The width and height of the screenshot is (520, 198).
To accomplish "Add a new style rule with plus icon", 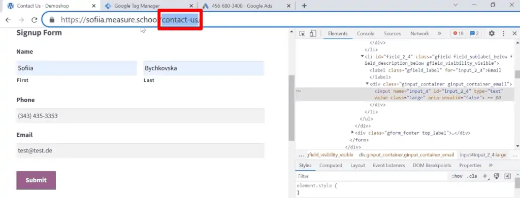I will (485, 176).
